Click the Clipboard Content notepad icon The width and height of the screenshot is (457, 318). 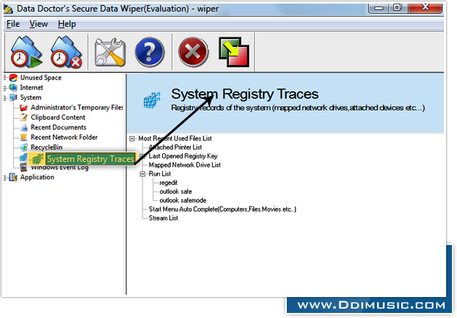point(24,117)
